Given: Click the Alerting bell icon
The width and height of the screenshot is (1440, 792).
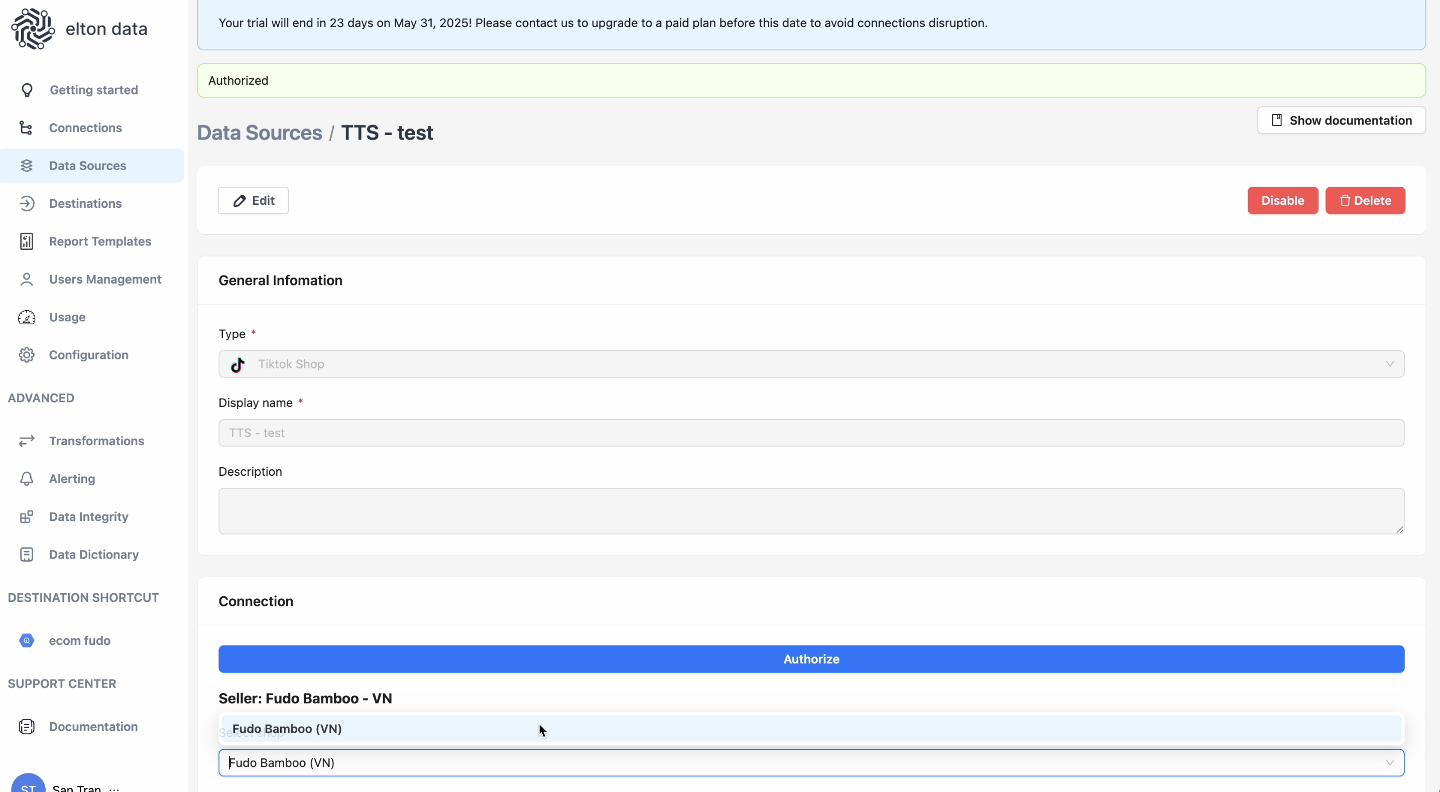Looking at the screenshot, I should pyautogui.click(x=26, y=479).
